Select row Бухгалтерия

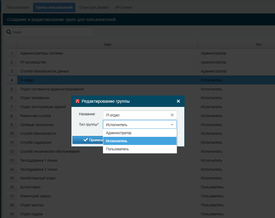(x=141, y=187)
